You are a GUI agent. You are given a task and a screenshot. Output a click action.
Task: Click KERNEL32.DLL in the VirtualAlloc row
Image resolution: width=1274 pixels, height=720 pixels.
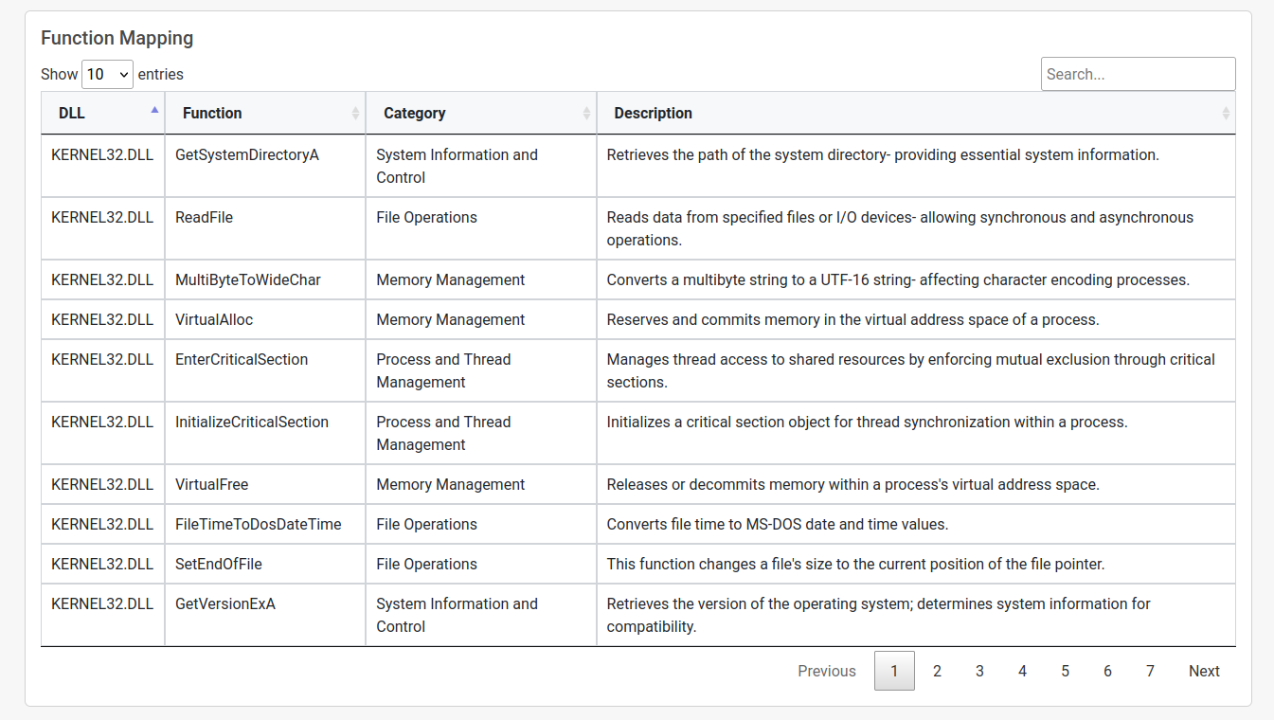[102, 319]
